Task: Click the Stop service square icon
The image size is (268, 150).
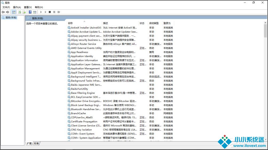Action: (50, 12)
